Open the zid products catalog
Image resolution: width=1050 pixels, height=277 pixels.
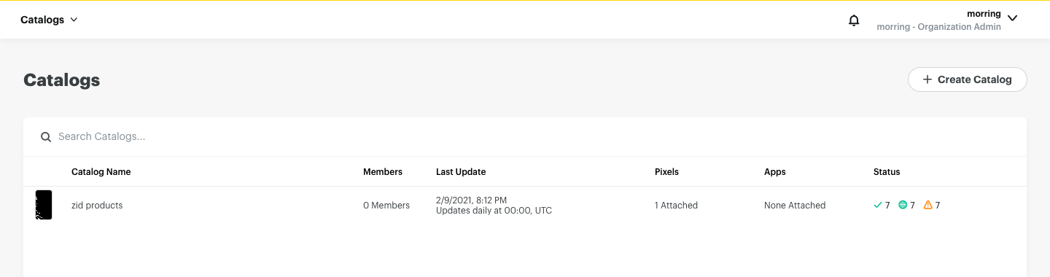click(x=97, y=206)
